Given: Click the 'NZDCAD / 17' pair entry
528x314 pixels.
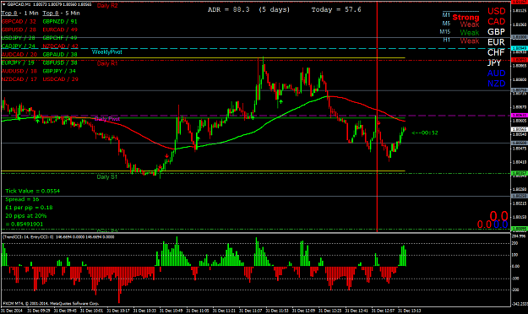Looking at the screenshot, I should (x=19, y=79).
